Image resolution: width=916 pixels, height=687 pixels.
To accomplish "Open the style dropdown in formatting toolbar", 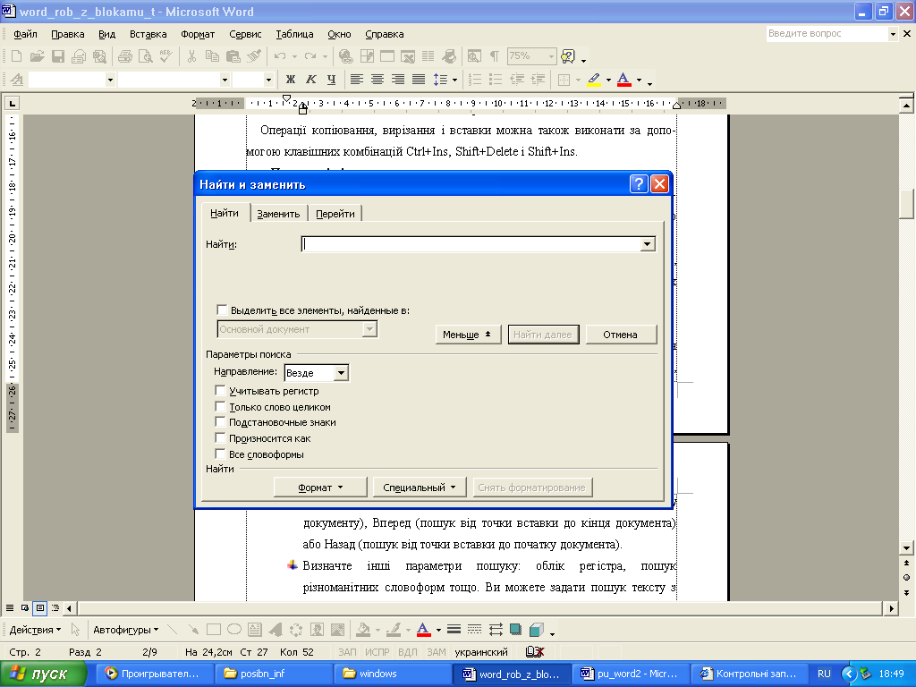I will [x=110, y=80].
